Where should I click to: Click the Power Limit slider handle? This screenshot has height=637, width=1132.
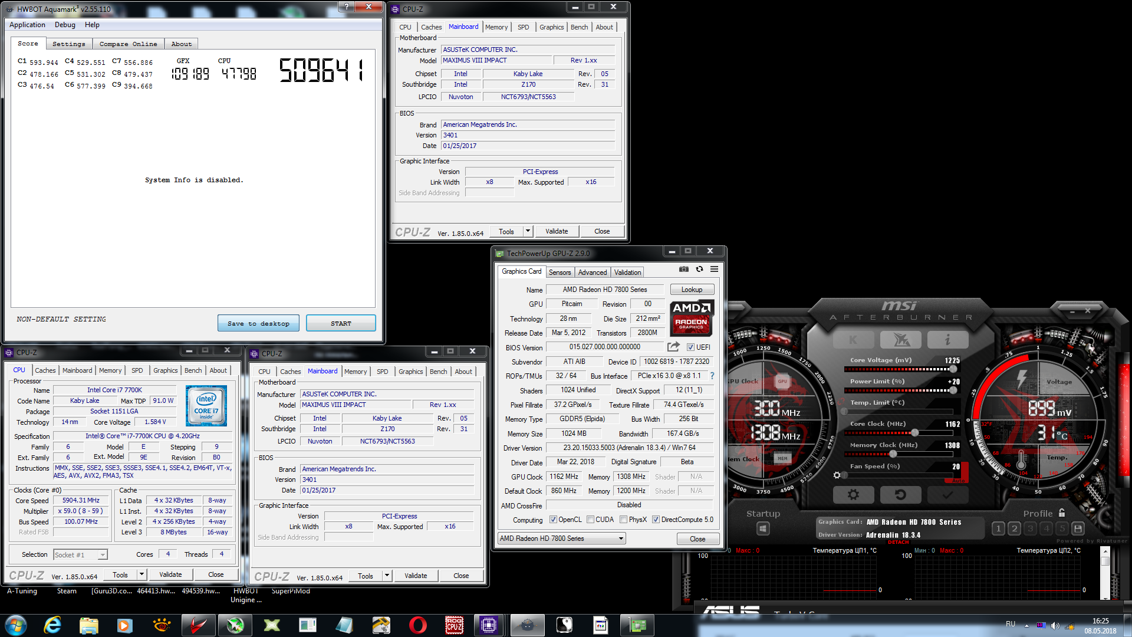[x=953, y=390]
